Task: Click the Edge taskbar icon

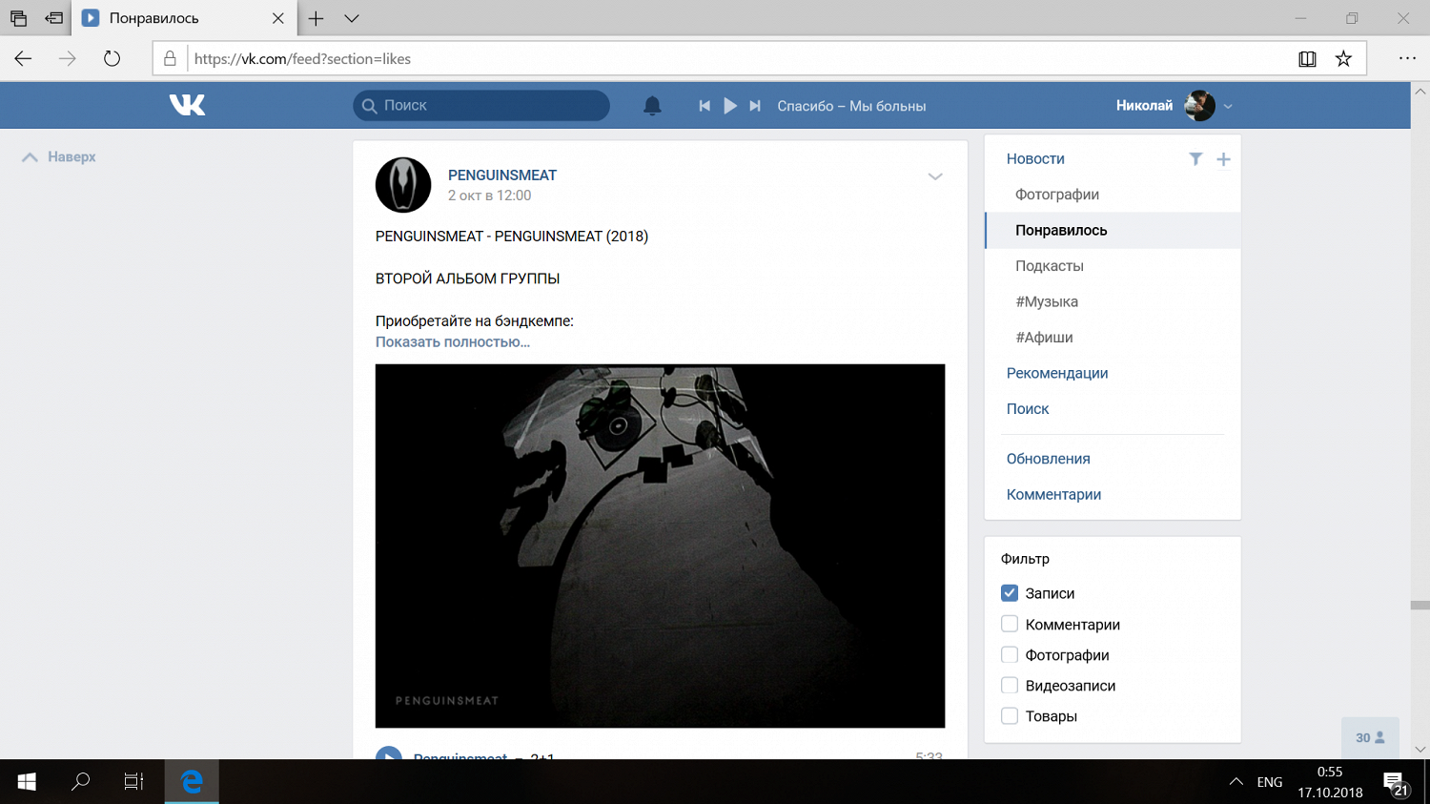Action: [192, 782]
